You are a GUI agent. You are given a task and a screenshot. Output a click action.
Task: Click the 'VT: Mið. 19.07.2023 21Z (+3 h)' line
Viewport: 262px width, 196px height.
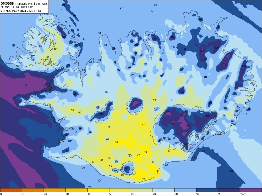pos(21,11)
